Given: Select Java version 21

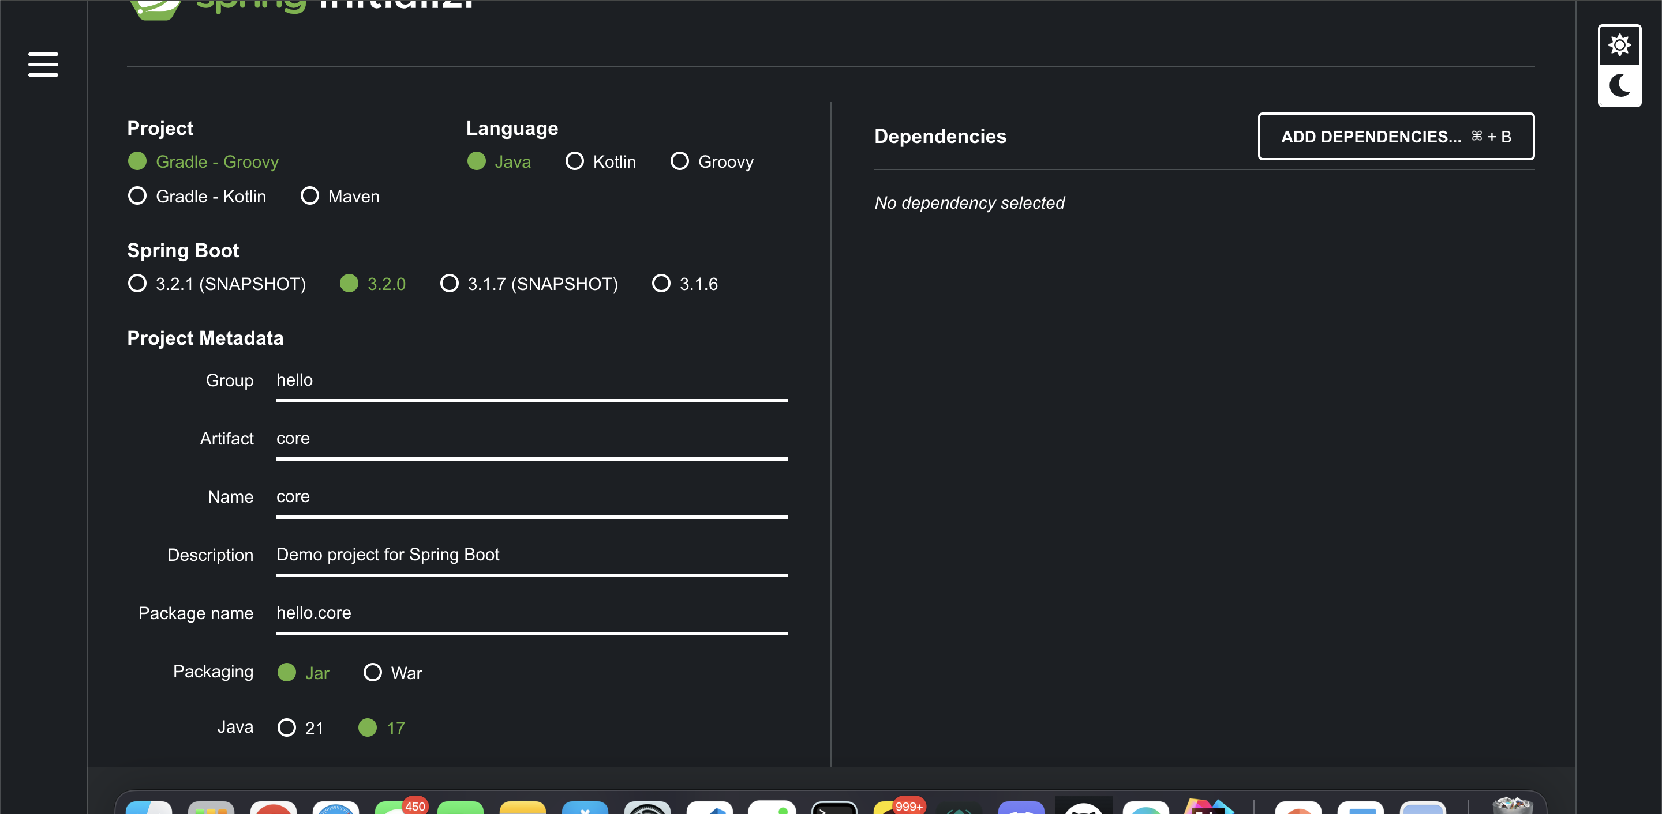Looking at the screenshot, I should click(x=300, y=728).
